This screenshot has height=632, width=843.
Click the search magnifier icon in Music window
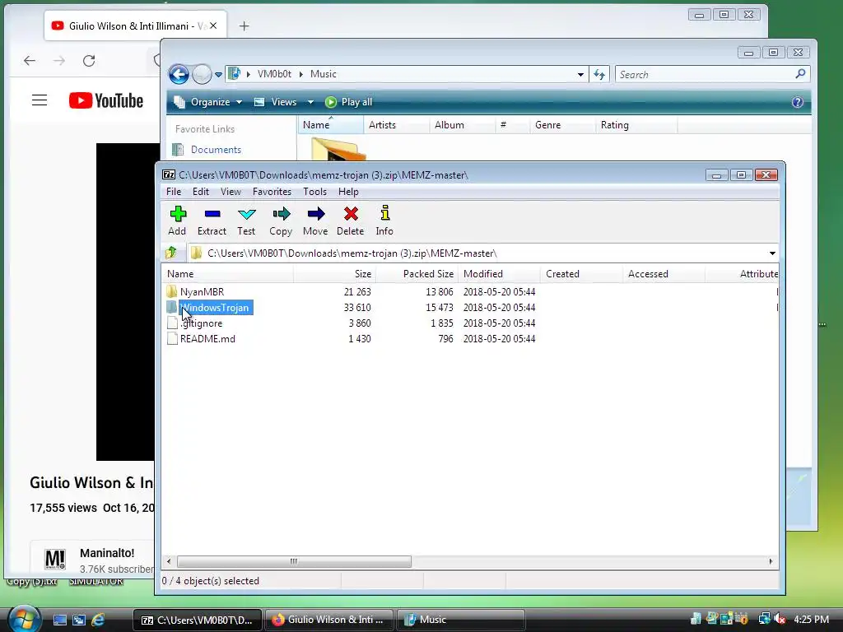coord(800,74)
